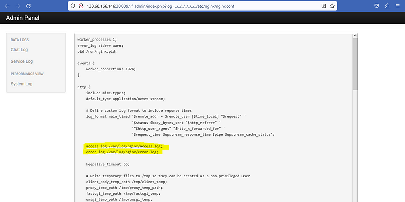Click the 'worker_connections 1024;' line
The height and width of the screenshot is (202, 405).
[110, 69]
